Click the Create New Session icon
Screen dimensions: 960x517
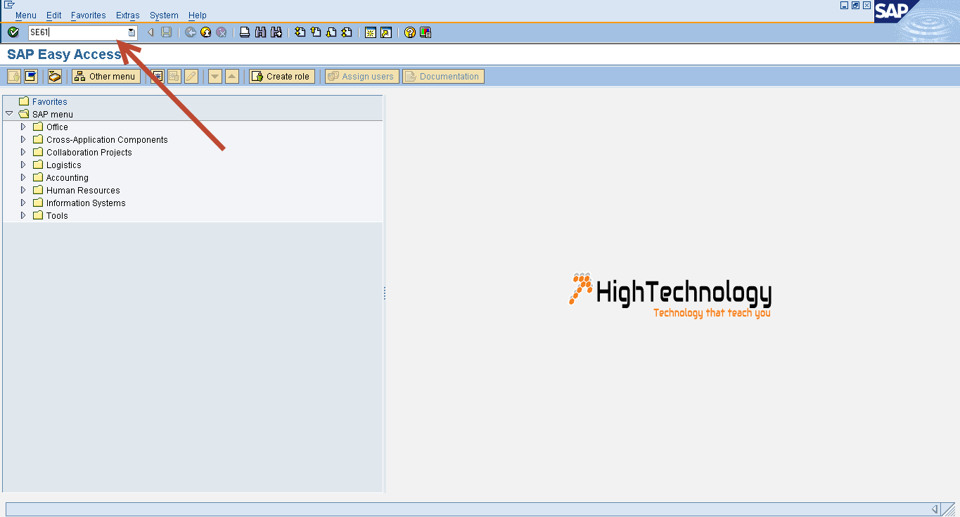coord(371,32)
